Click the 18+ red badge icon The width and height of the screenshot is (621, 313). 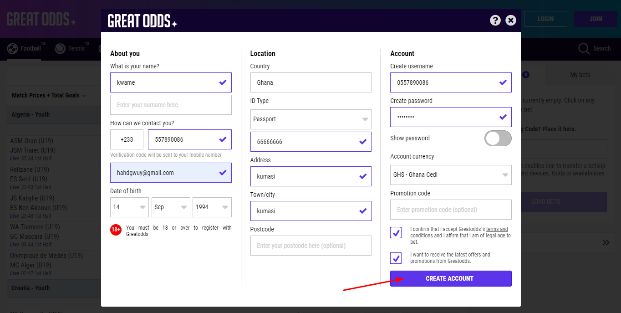[116, 230]
